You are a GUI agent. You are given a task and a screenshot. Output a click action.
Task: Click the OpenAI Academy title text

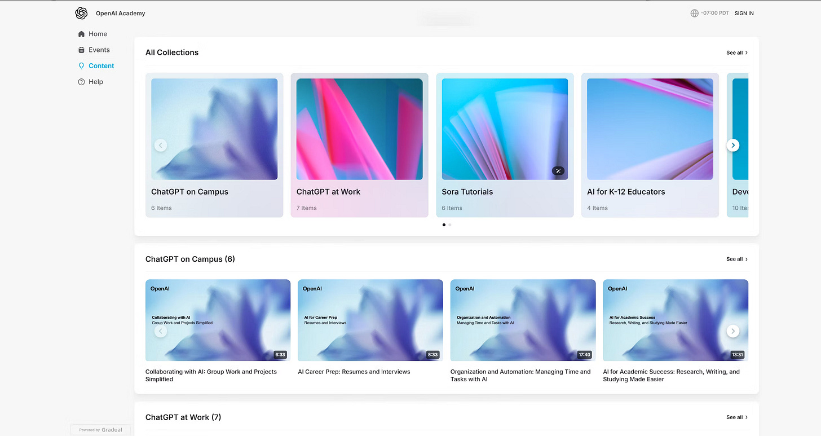click(x=121, y=13)
